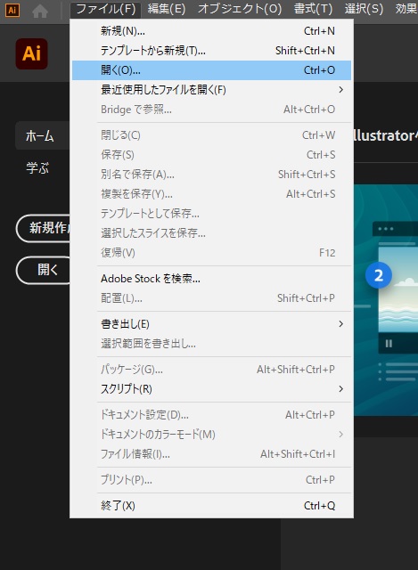418x570 pixels.
Task: Click the tutorial illustration thumbnail
Action: coord(386,300)
